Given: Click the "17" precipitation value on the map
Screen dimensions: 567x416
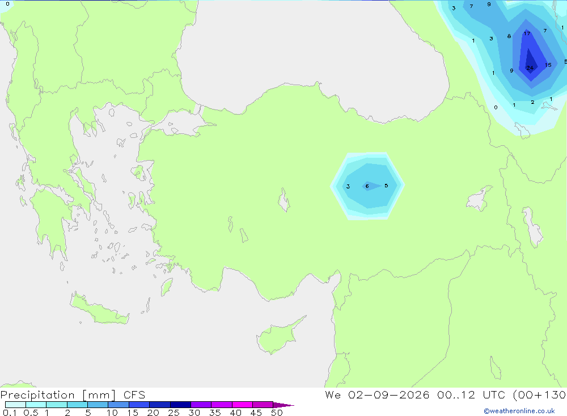Looking at the screenshot, I should (527, 33).
